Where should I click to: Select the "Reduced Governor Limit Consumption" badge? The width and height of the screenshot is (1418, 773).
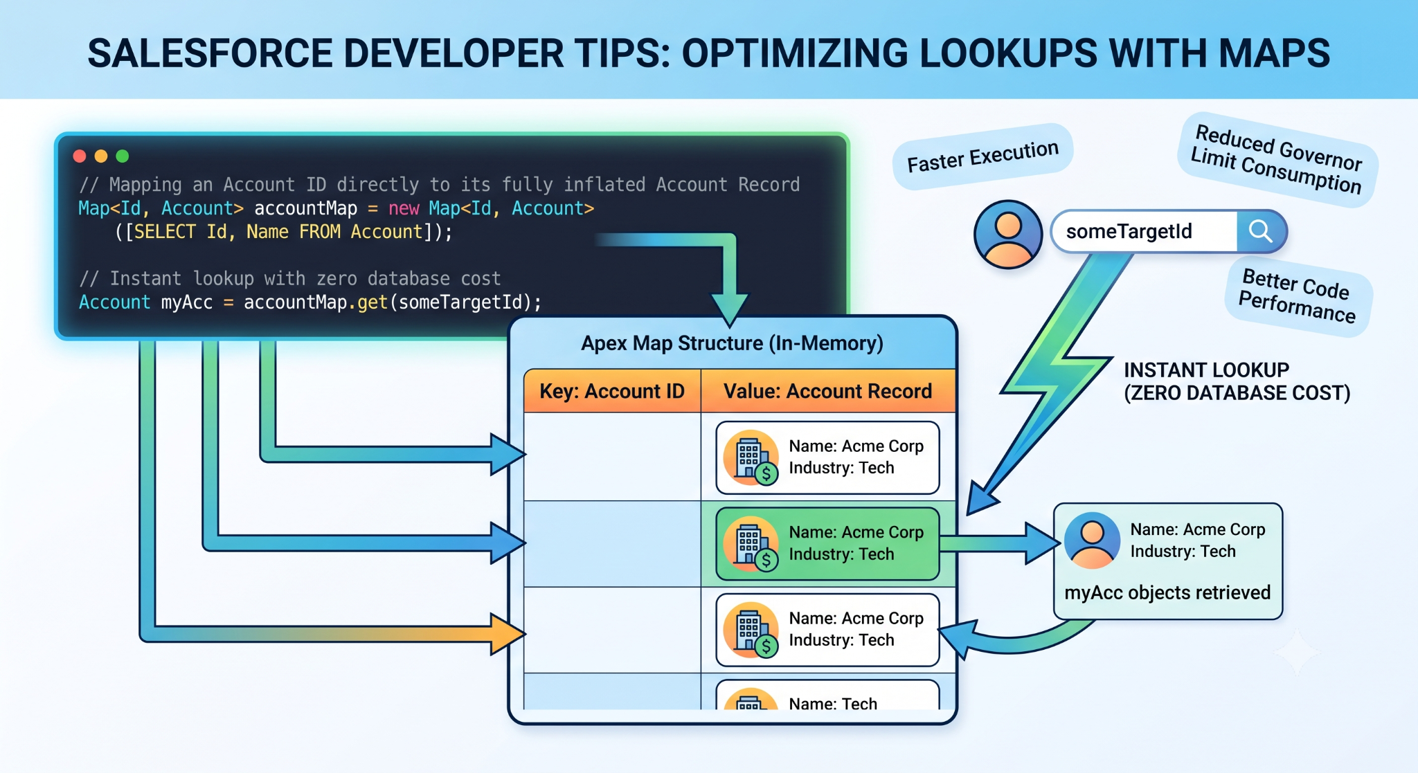(x=1278, y=160)
